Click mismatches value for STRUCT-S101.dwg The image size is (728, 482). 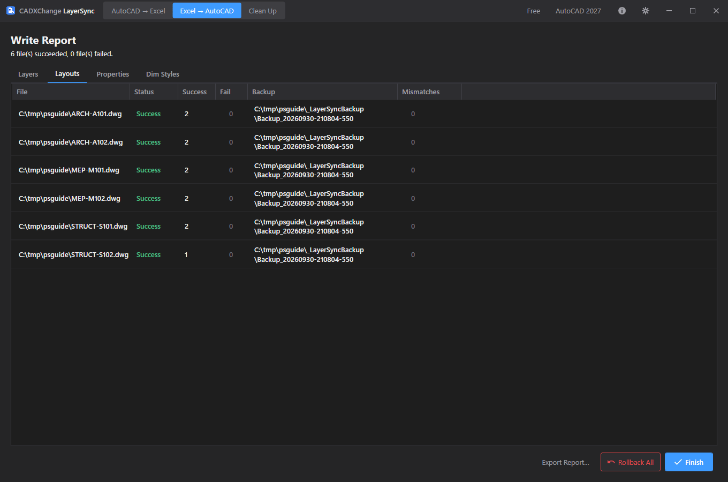pyautogui.click(x=413, y=227)
